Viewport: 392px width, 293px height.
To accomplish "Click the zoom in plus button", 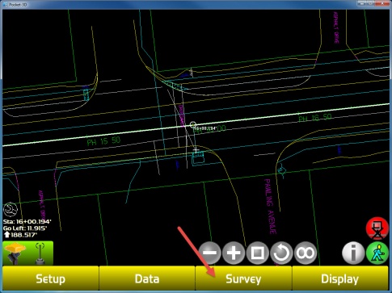I will pyautogui.click(x=234, y=253).
